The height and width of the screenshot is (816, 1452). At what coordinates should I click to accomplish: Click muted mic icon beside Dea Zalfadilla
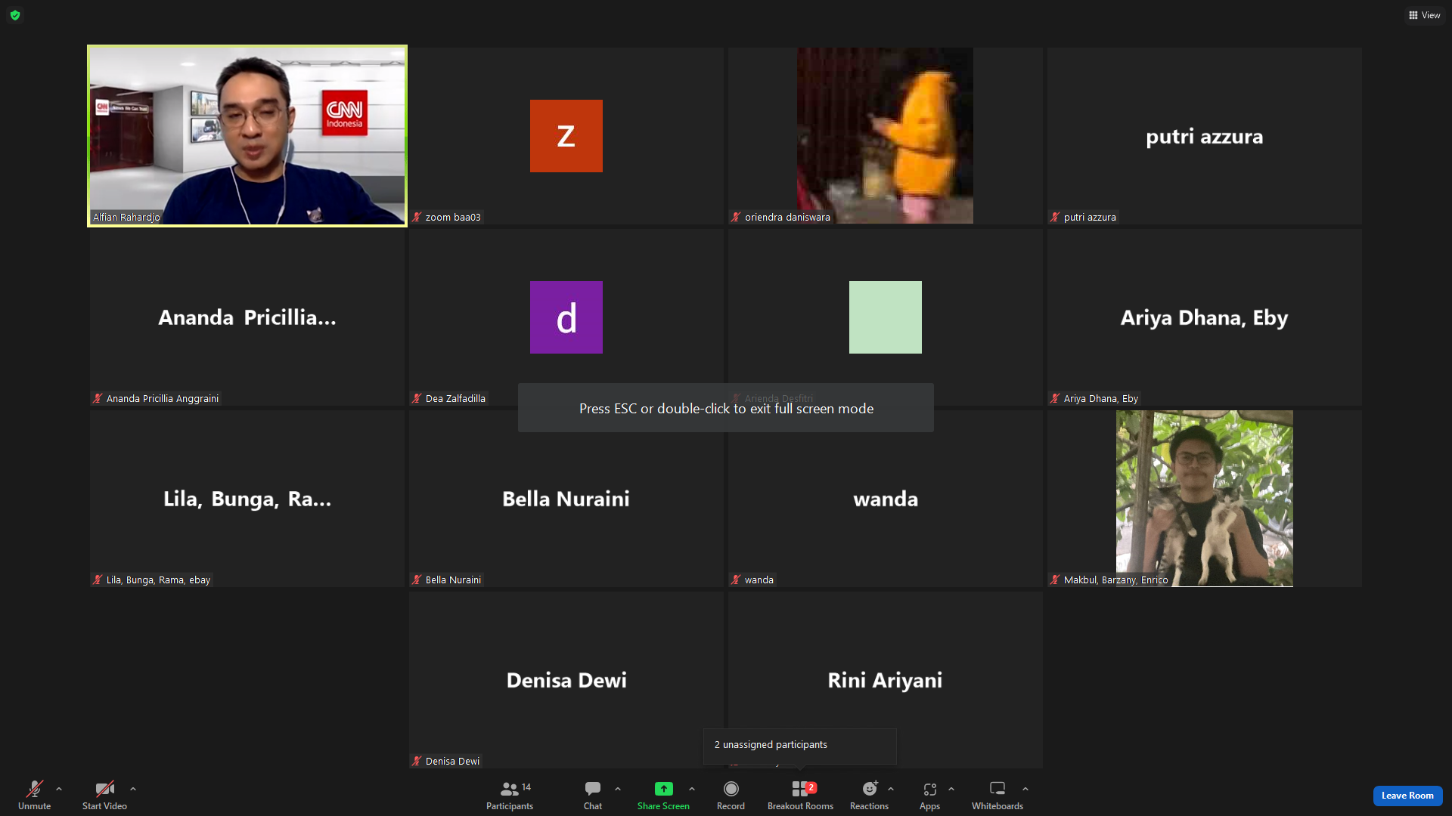pos(417,399)
